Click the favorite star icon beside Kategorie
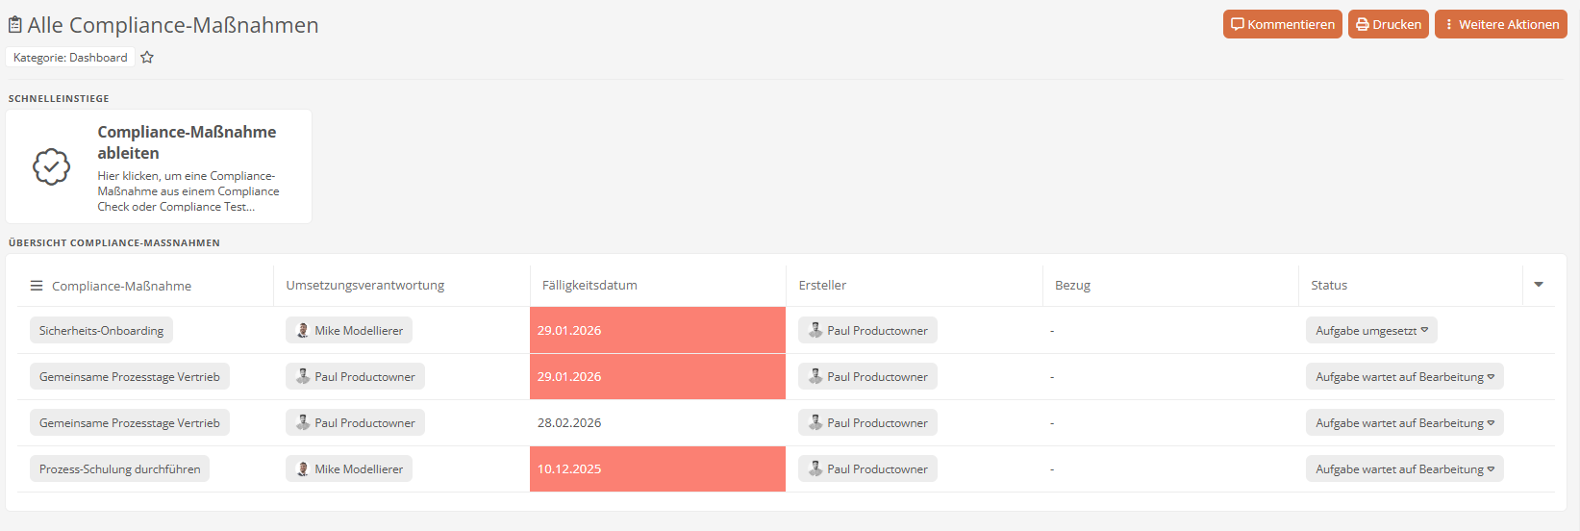This screenshot has width=1580, height=531. [x=147, y=58]
